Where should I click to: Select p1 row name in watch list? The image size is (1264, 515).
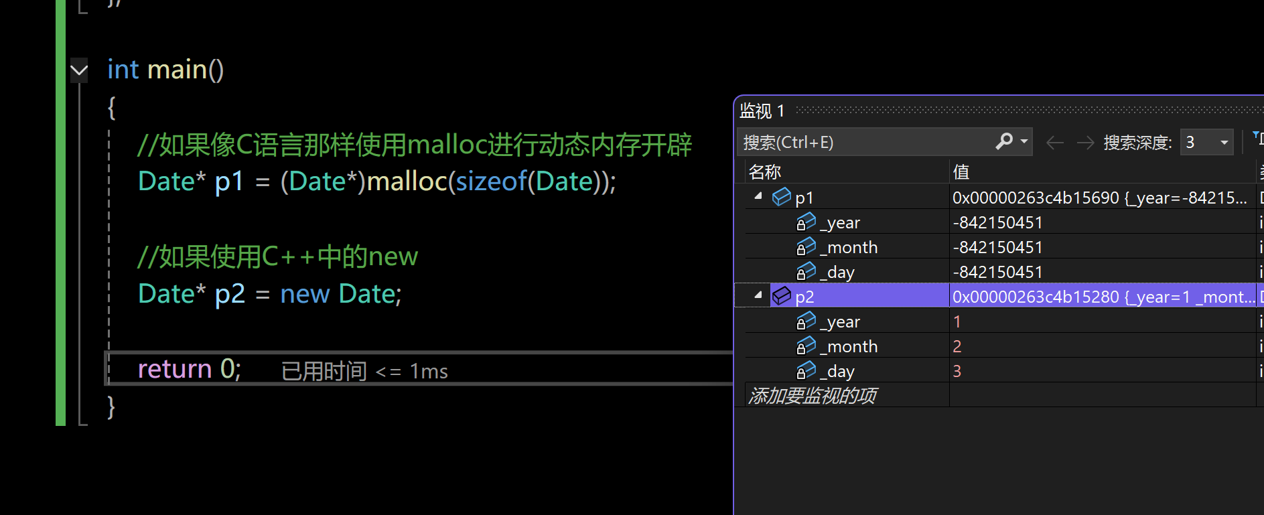804,198
